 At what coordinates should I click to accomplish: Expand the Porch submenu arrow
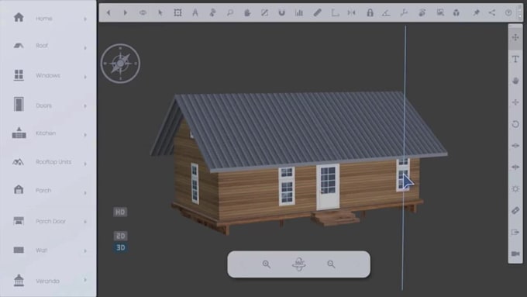tap(85, 193)
